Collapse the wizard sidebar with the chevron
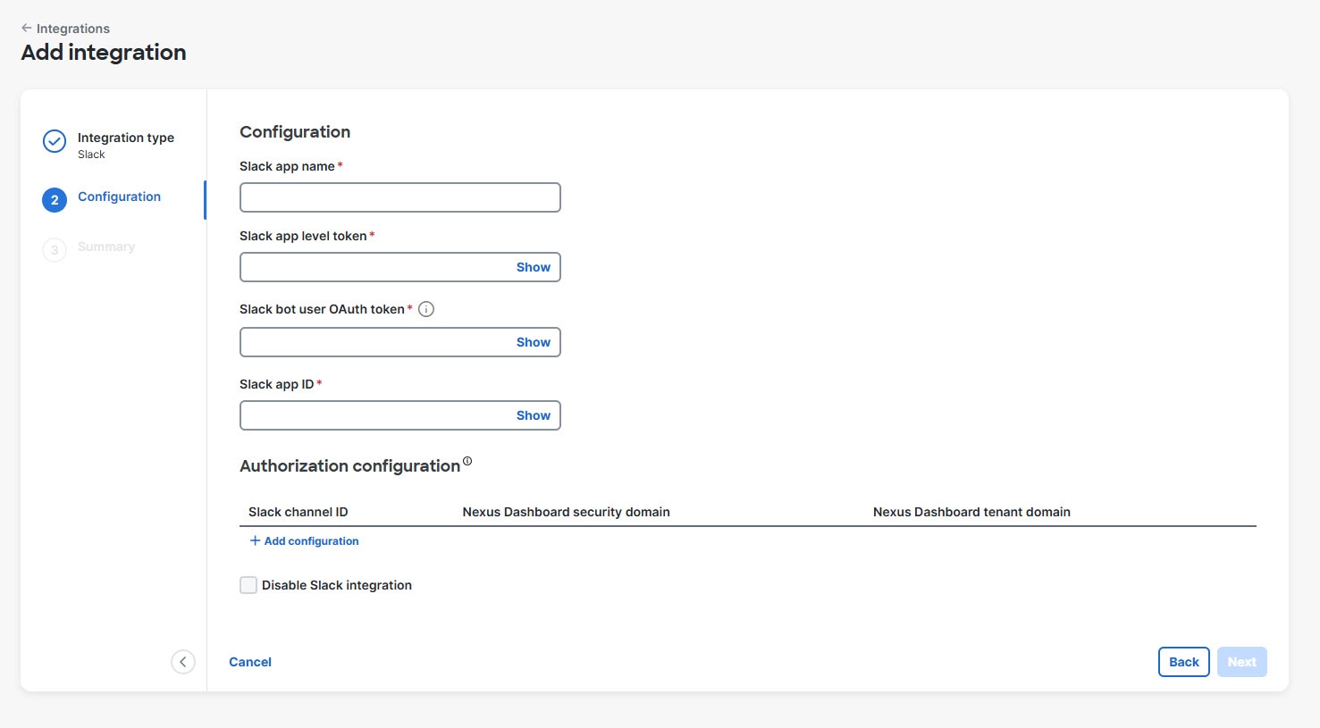Screen dimensions: 1320x728 (x=183, y=661)
